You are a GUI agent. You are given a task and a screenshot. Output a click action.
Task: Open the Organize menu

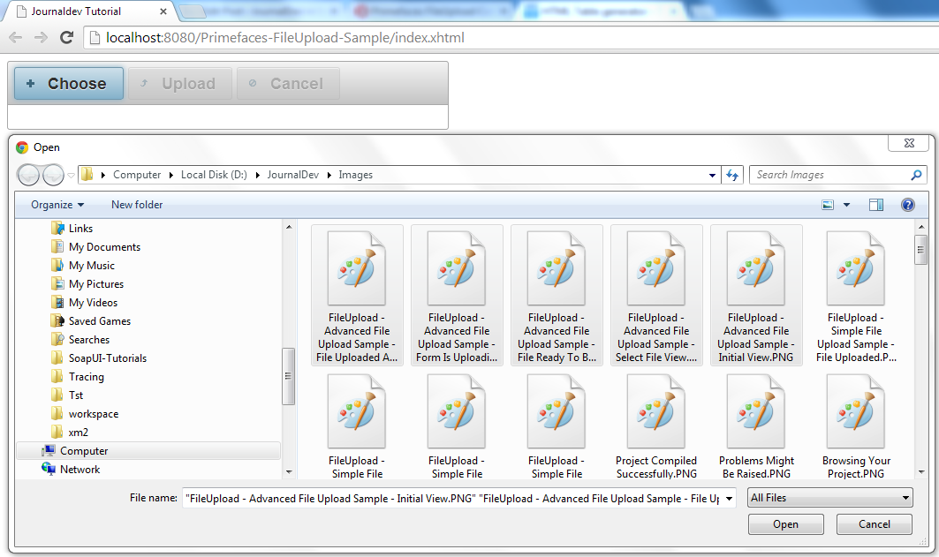point(57,205)
